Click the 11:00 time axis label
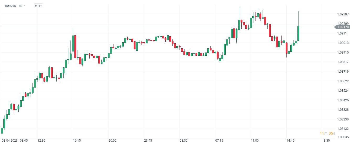This screenshot has width=353, height=145. [254, 141]
